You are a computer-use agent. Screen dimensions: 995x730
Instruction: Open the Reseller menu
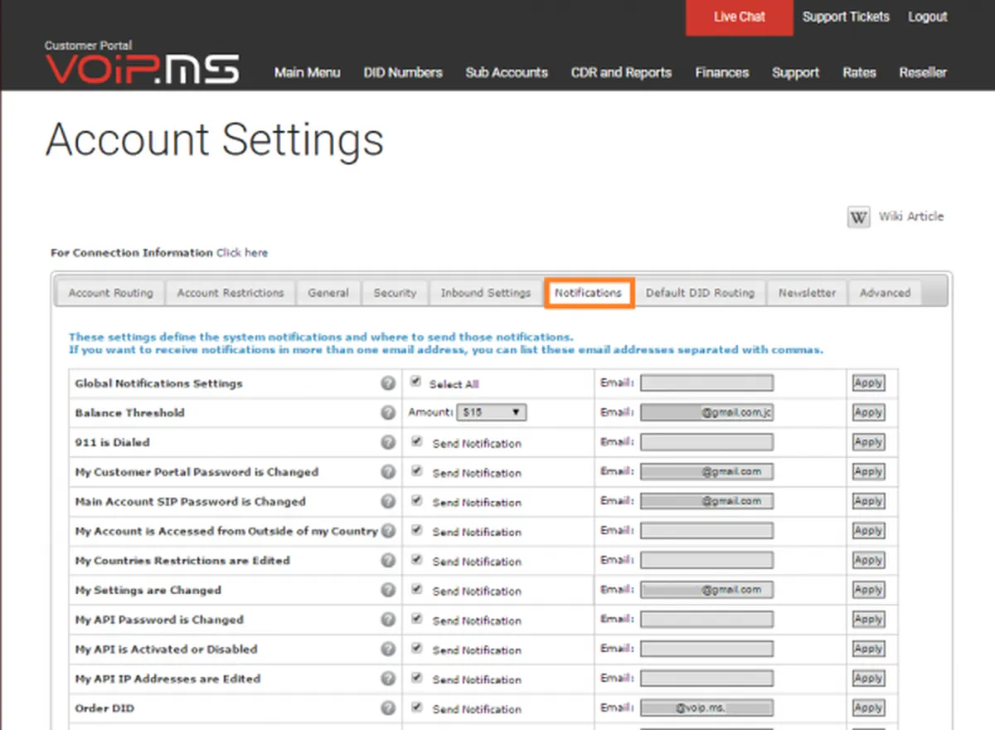923,72
